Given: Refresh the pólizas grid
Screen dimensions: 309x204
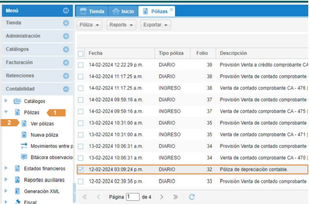Looking at the screenshot, I should 192,197.
